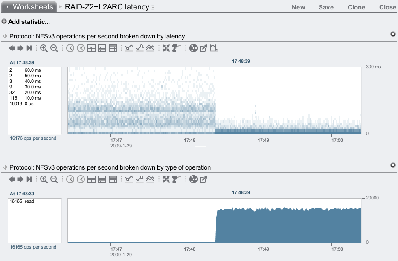
Task: Step back in time on latency chart
Action: pyautogui.click(x=12, y=48)
